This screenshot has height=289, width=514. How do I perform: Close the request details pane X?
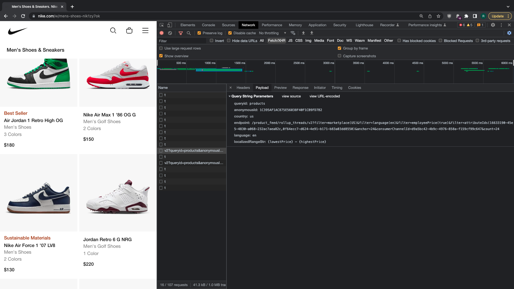(x=230, y=88)
